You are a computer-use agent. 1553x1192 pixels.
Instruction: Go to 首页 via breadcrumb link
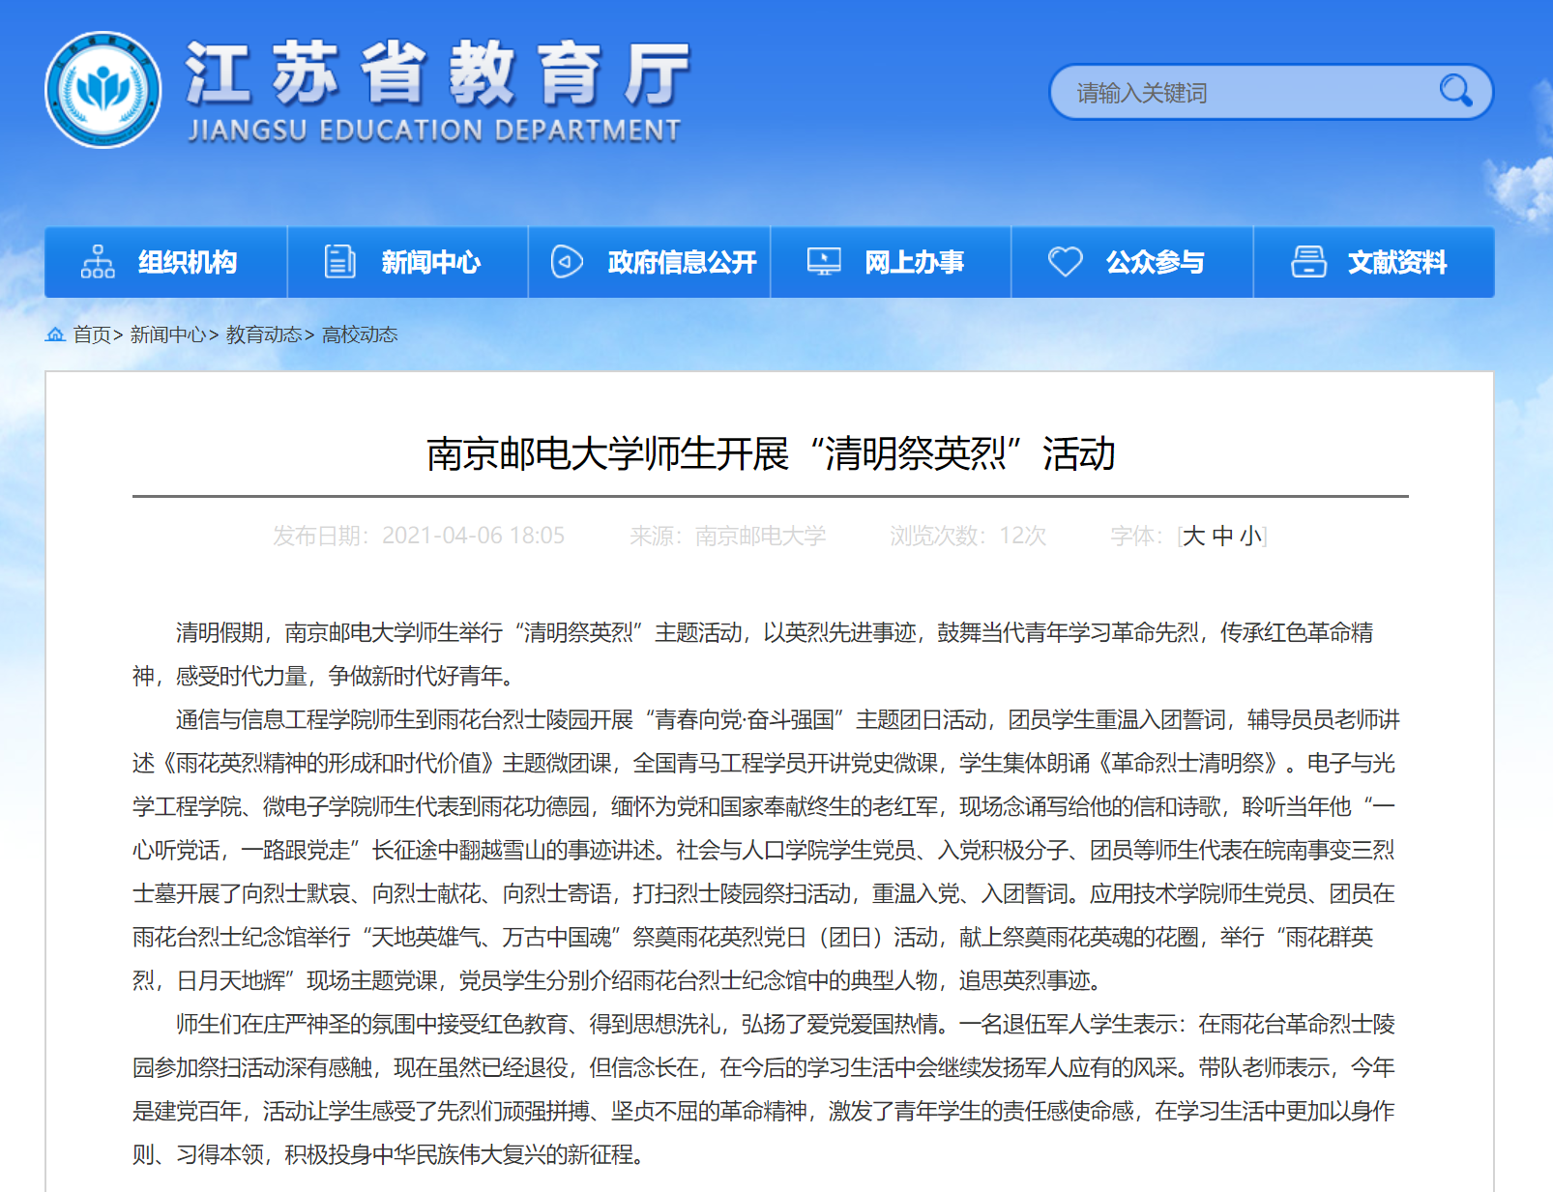coord(92,334)
